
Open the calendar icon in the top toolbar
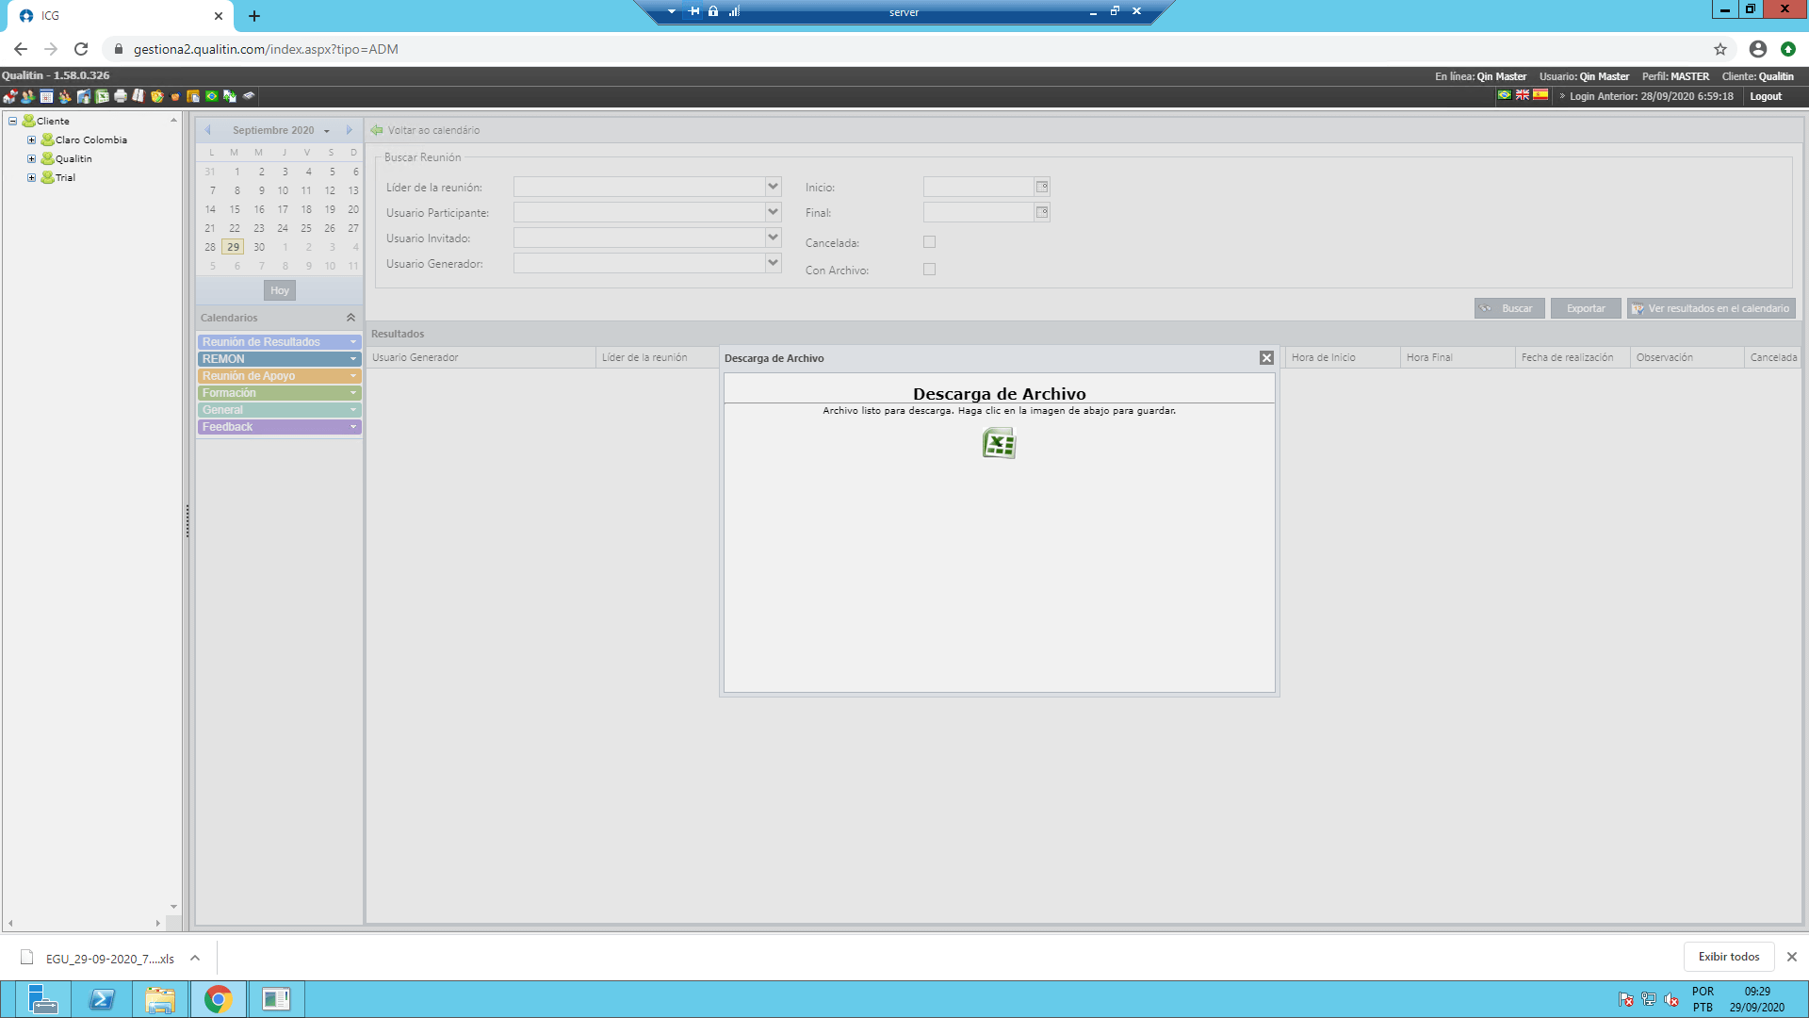pyautogui.click(x=46, y=96)
